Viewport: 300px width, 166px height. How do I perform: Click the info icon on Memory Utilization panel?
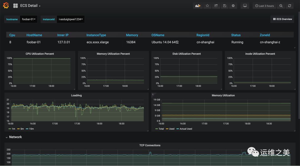[153, 94]
